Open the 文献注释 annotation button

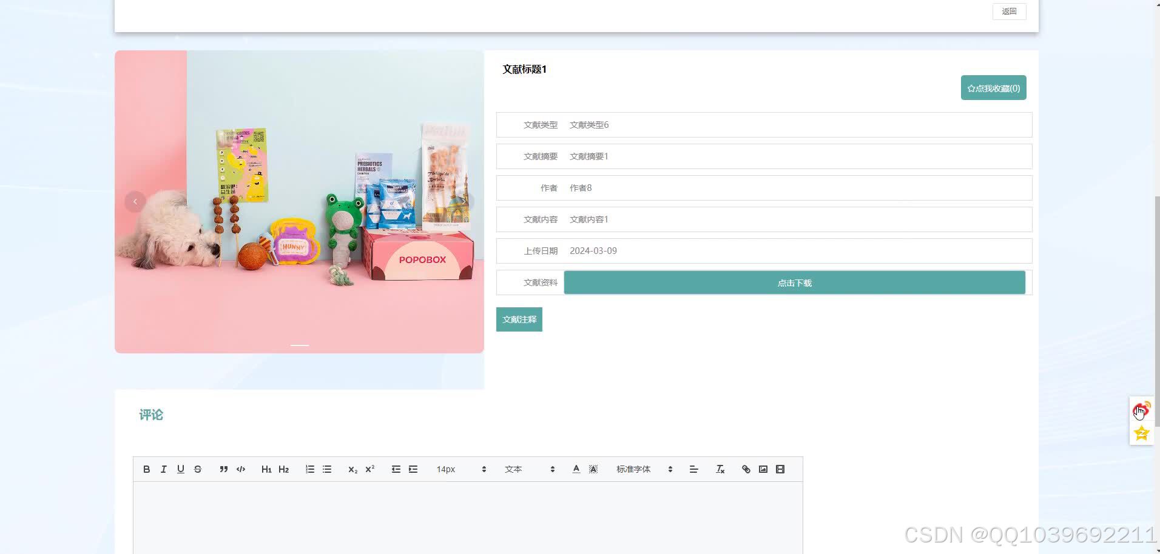pos(519,319)
